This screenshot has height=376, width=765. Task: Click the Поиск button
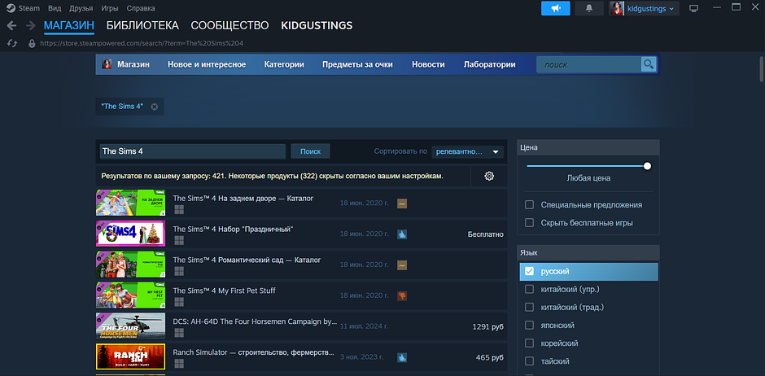[310, 151]
